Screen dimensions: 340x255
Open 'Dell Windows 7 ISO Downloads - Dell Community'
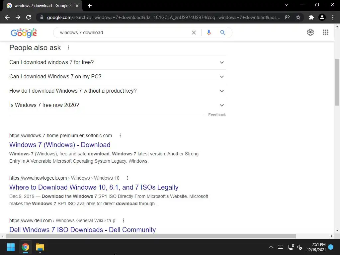82,230
